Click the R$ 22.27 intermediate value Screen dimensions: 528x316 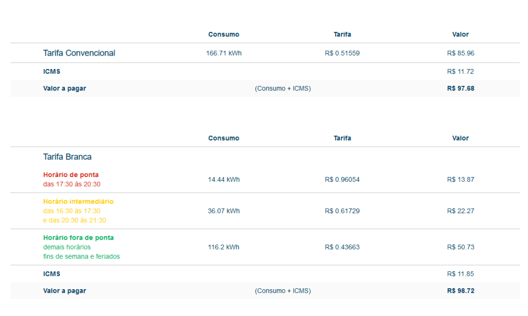click(460, 211)
